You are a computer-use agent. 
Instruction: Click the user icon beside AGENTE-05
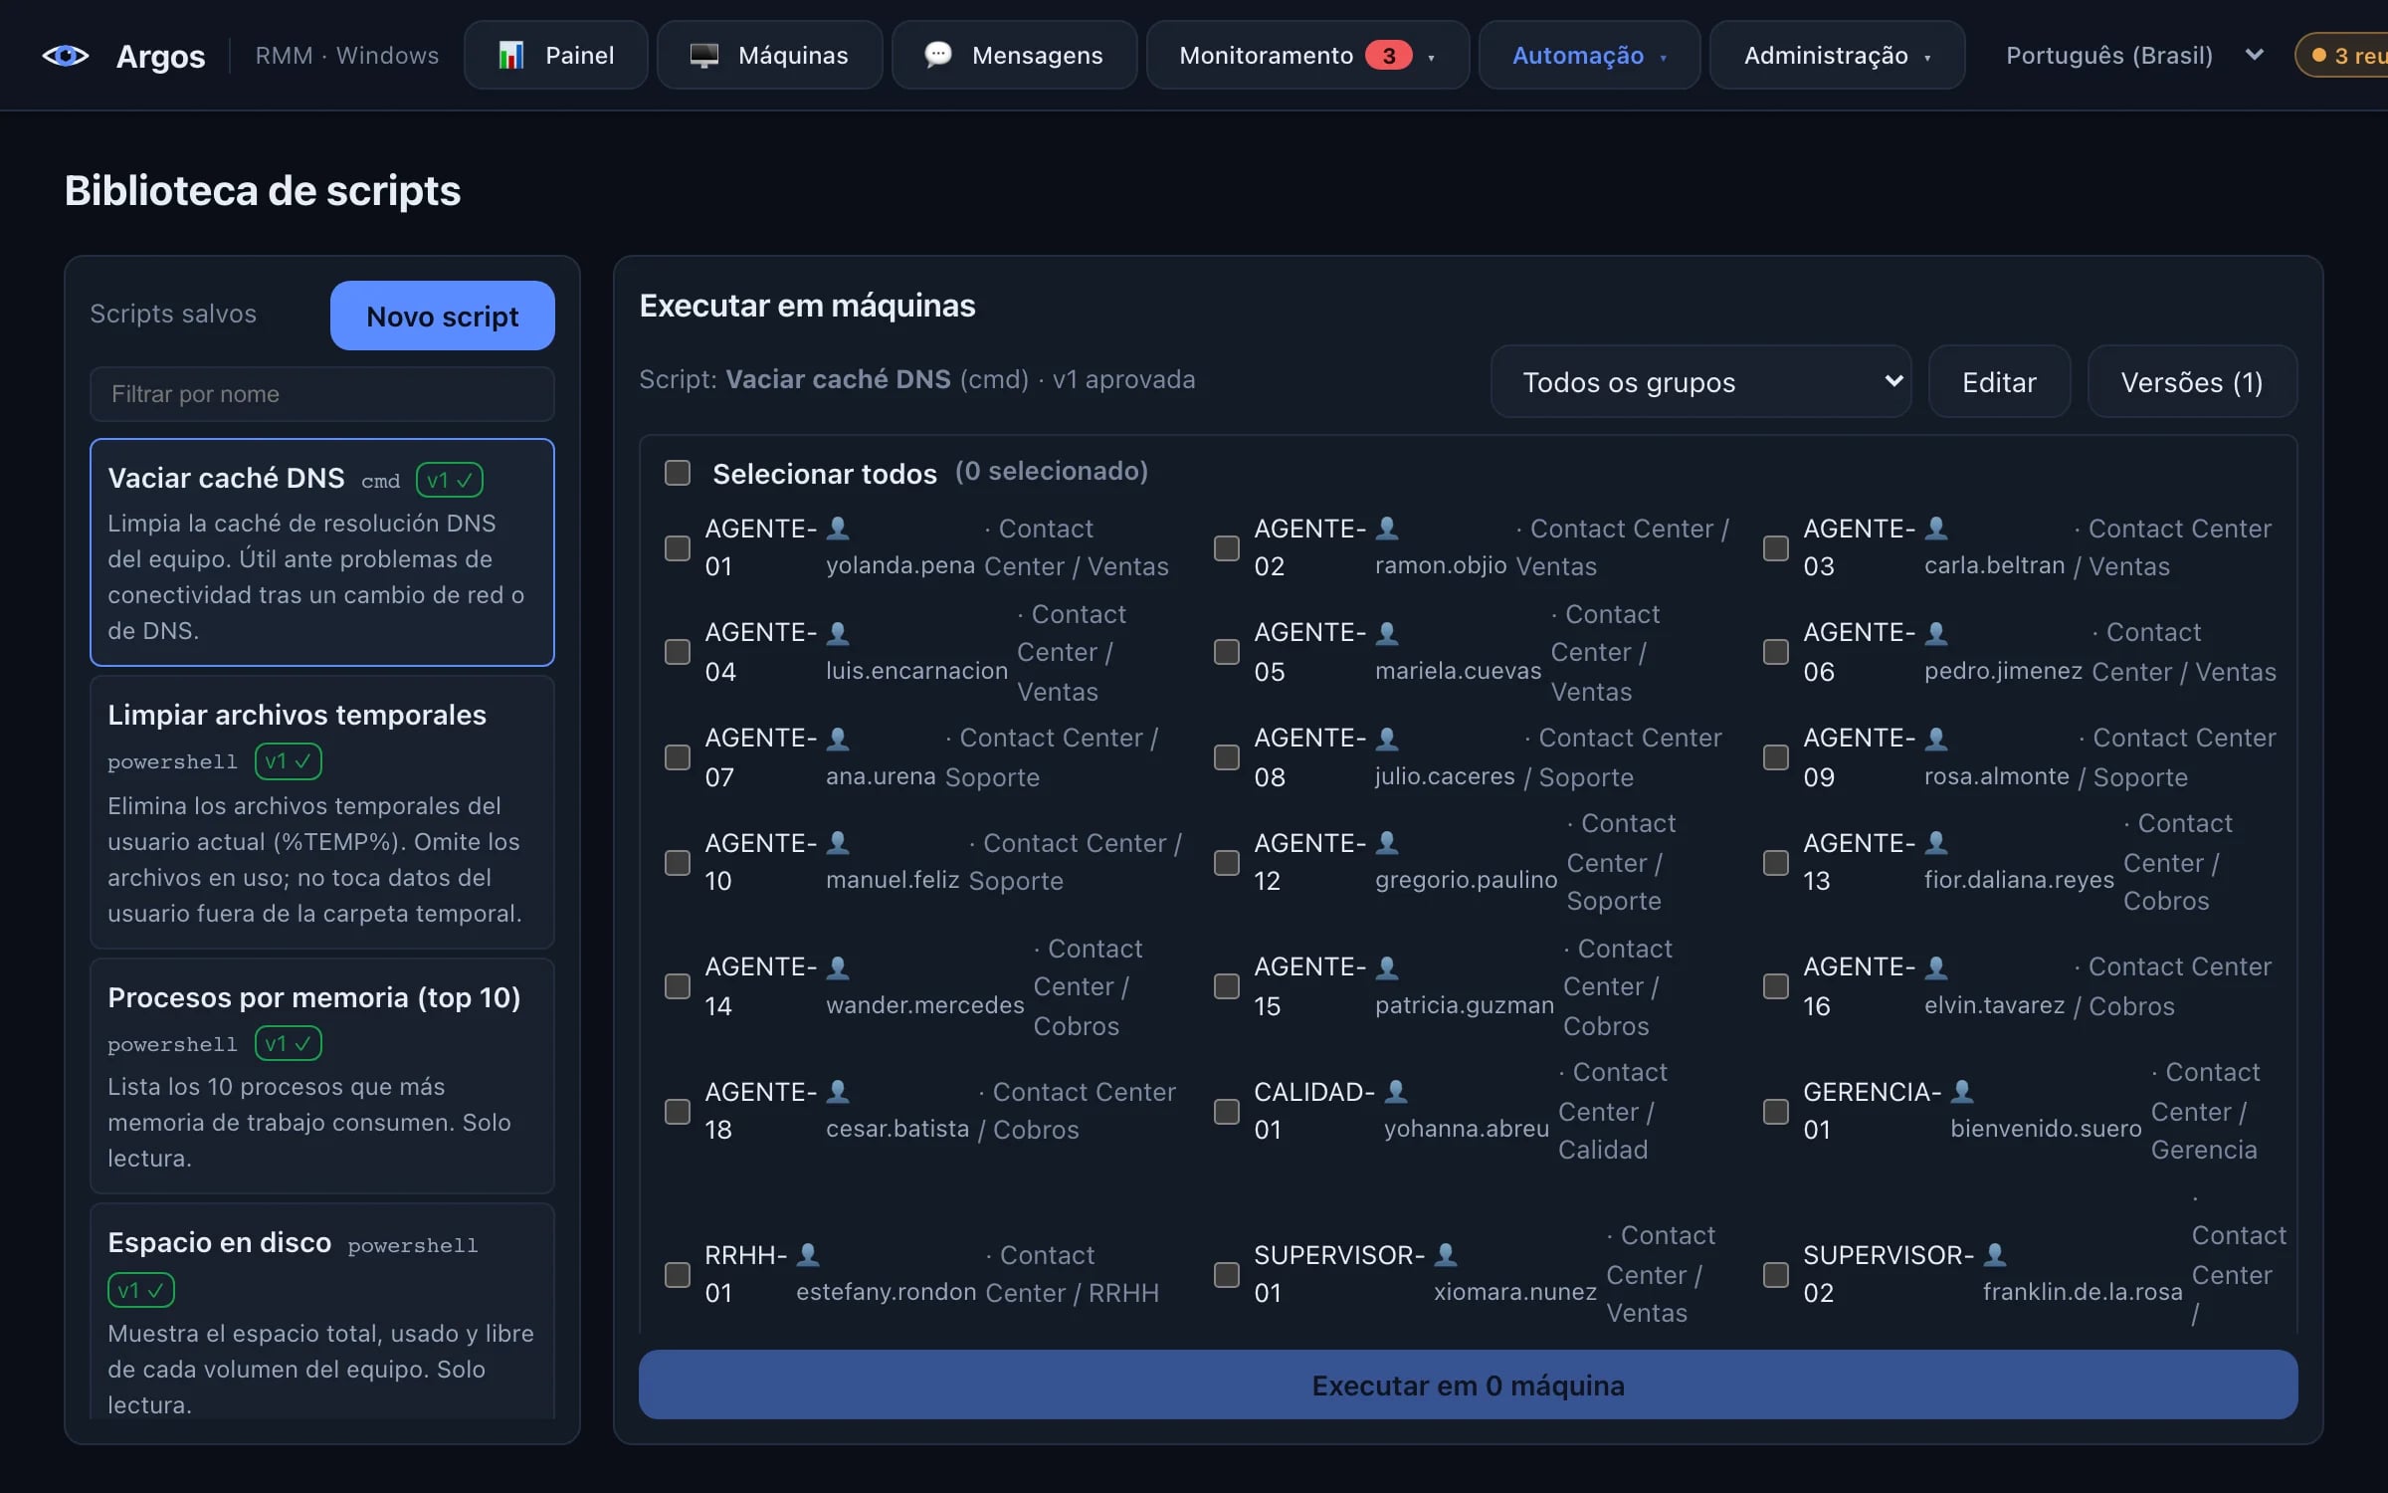point(1387,632)
